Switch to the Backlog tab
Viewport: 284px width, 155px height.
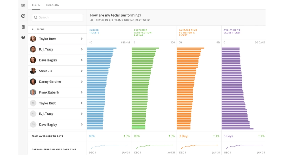52,5
